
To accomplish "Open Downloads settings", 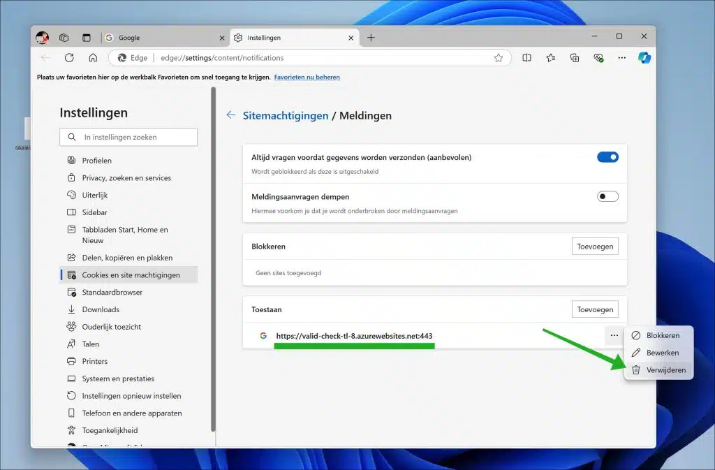I will pos(128,309).
